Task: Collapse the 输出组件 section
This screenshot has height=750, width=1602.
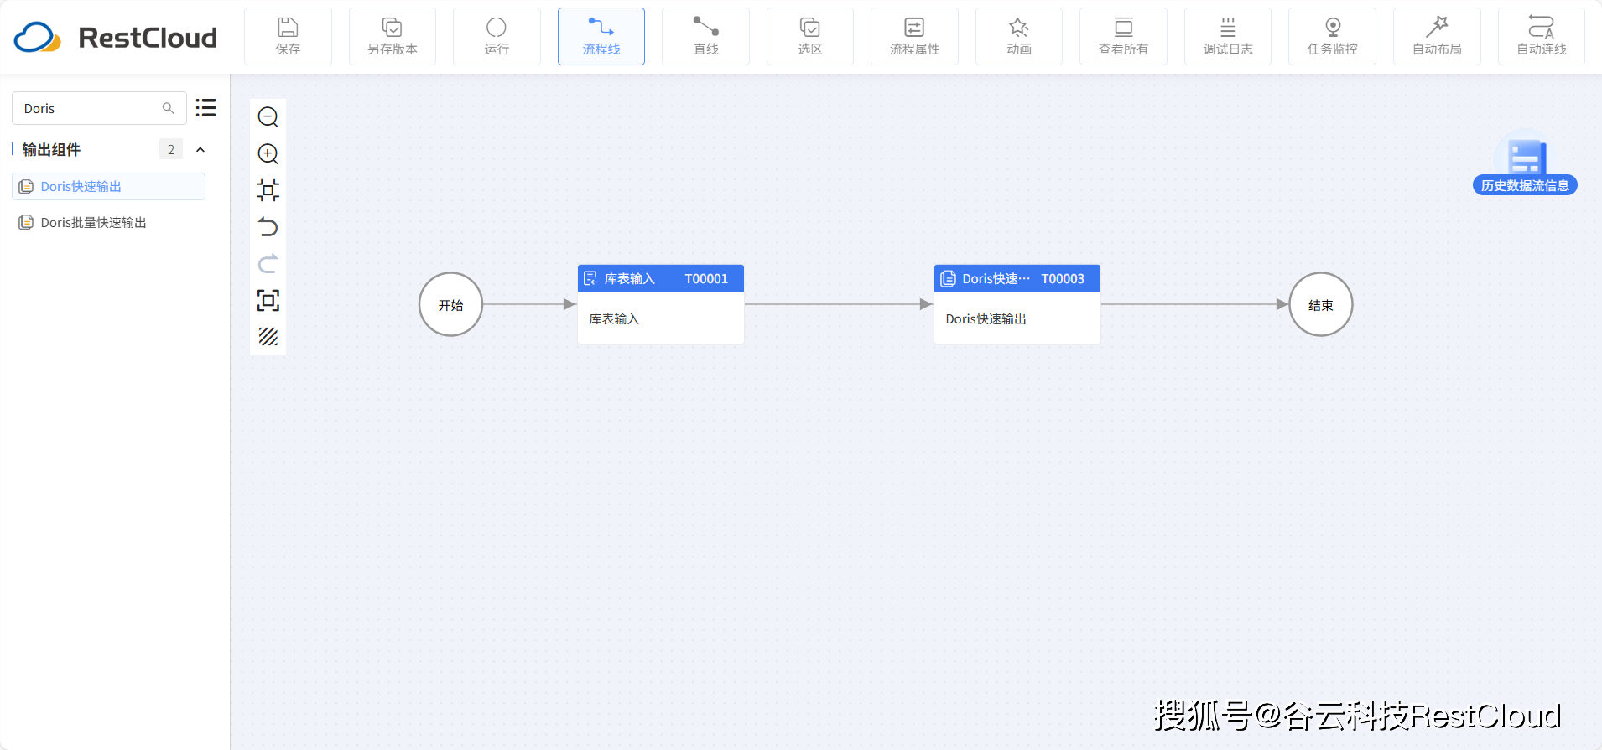Action: coord(200,150)
